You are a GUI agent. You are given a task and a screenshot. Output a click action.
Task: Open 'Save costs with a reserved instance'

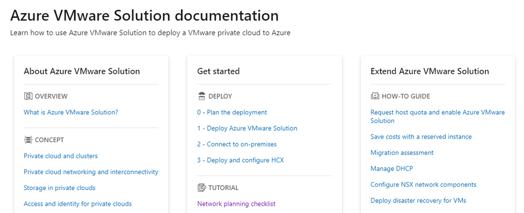pyautogui.click(x=421, y=137)
